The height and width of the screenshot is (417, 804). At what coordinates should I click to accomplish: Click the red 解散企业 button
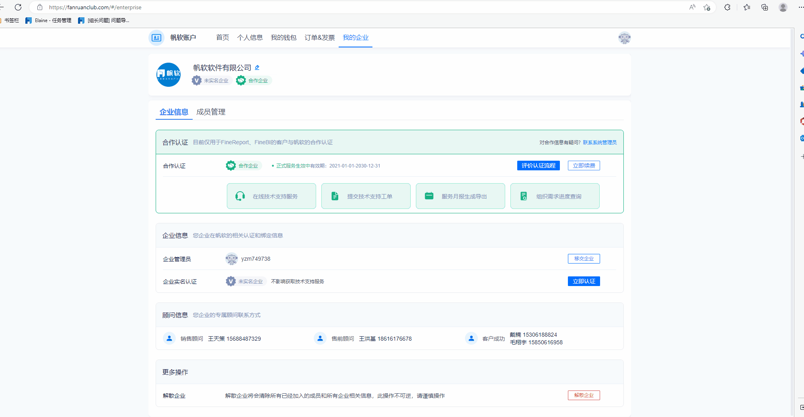tap(584, 395)
